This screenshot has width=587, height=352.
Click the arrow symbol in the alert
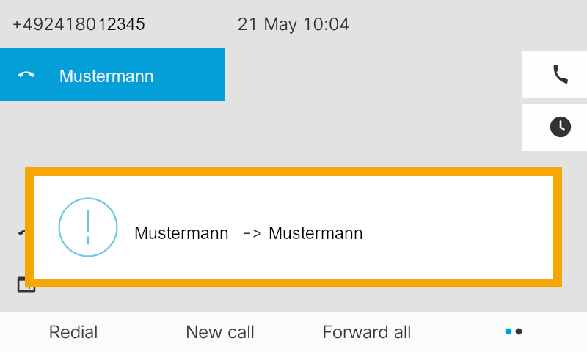[252, 234]
